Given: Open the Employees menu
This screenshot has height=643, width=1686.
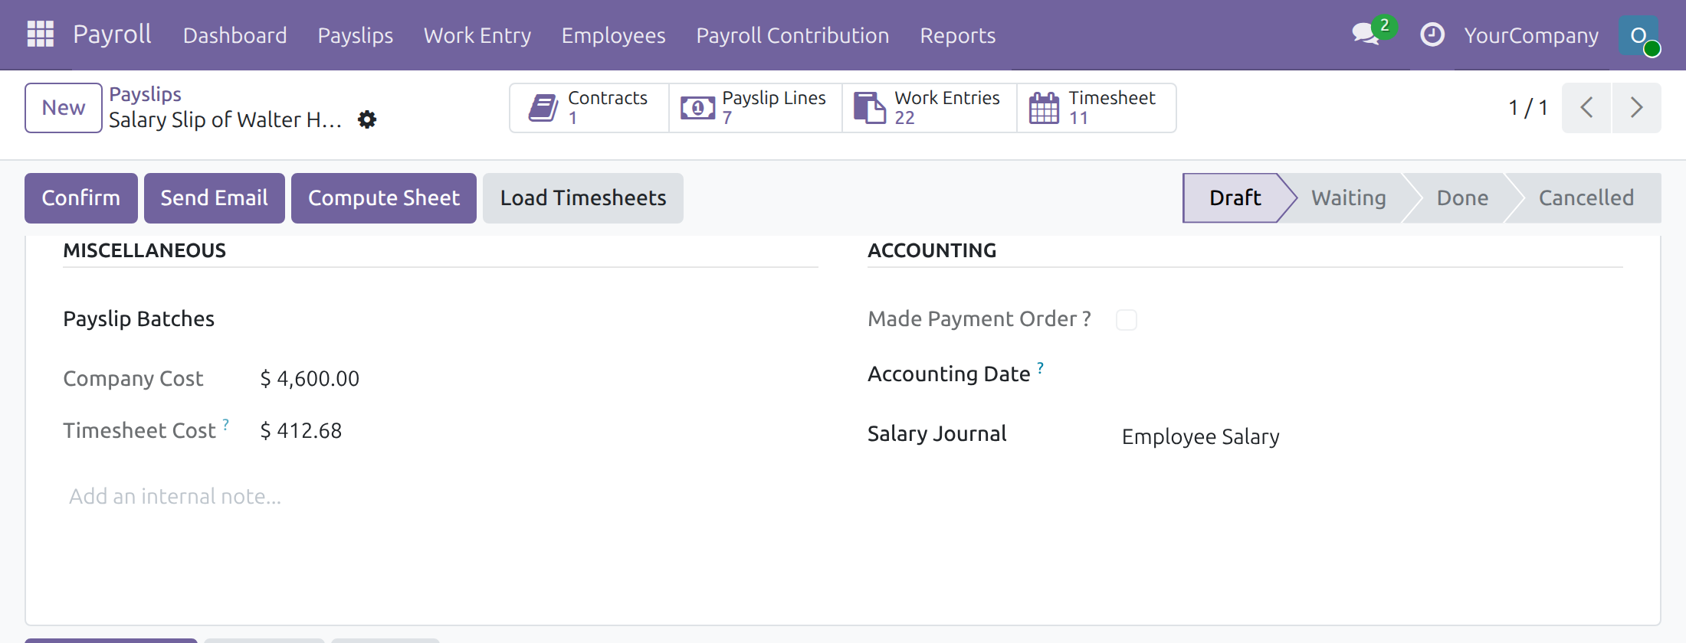Looking at the screenshot, I should [x=613, y=35].
